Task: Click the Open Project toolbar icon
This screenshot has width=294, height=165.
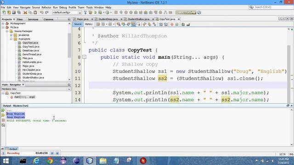Action: tap(14, 12)
